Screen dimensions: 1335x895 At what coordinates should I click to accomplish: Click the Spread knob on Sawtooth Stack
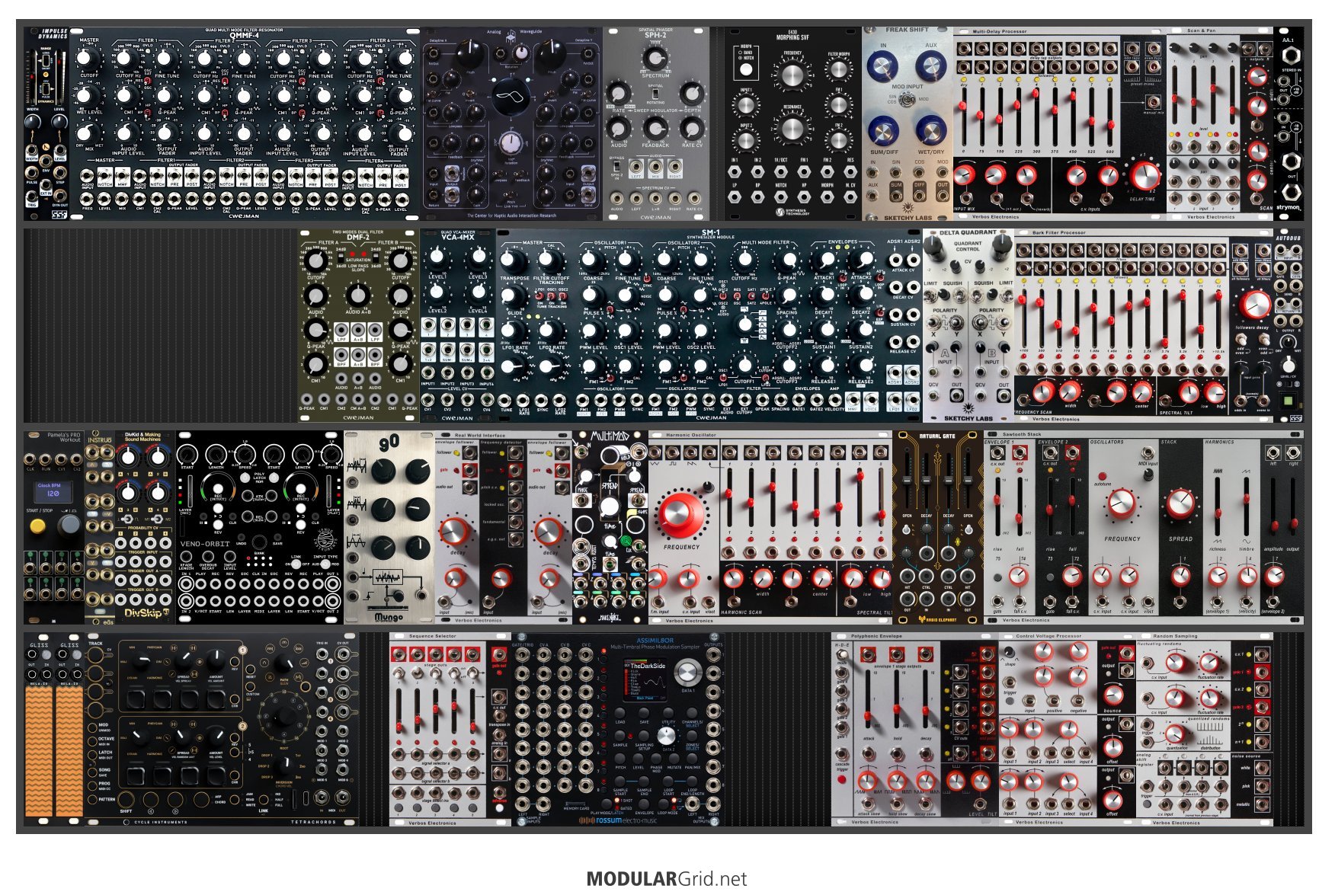1180,503
